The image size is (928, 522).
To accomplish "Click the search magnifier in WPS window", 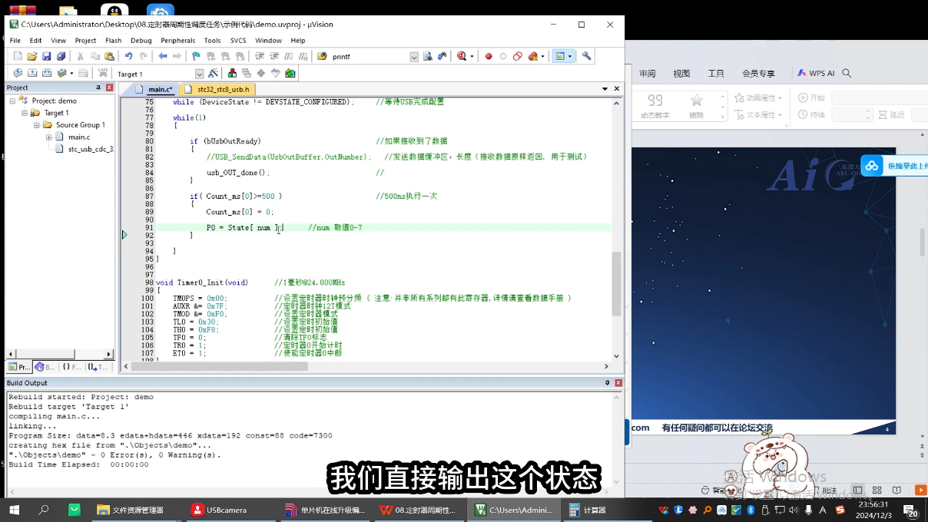I will [x=847, y=73].
